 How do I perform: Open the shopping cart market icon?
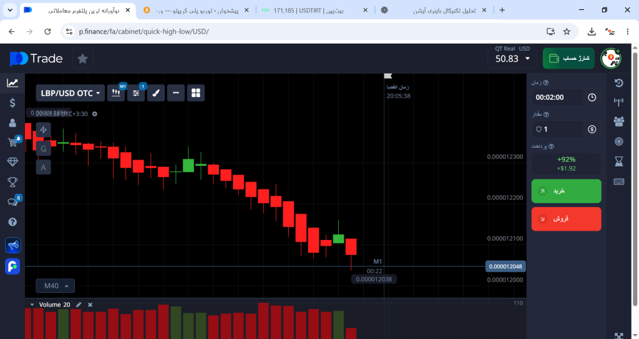[x=13, y=141]
